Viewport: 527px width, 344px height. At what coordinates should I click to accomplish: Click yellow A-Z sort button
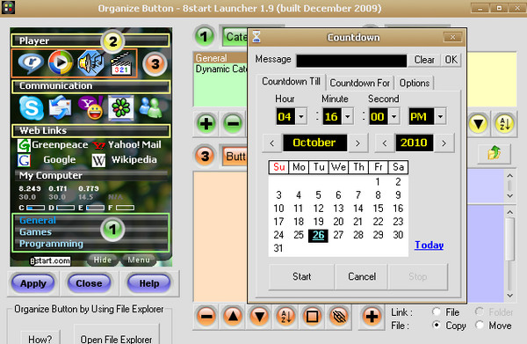504,124
